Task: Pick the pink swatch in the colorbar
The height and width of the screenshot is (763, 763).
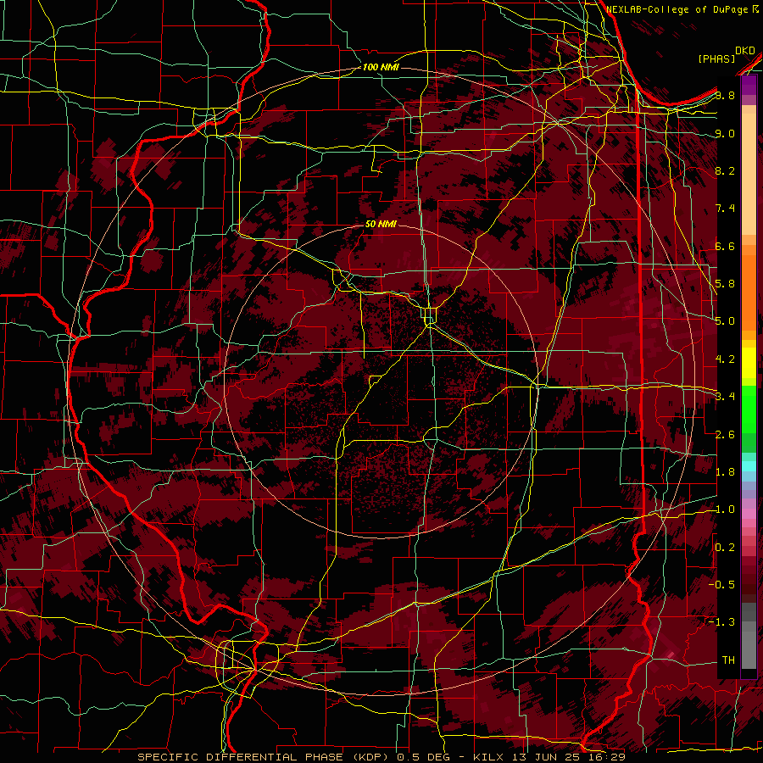Action: click(749, 514)
